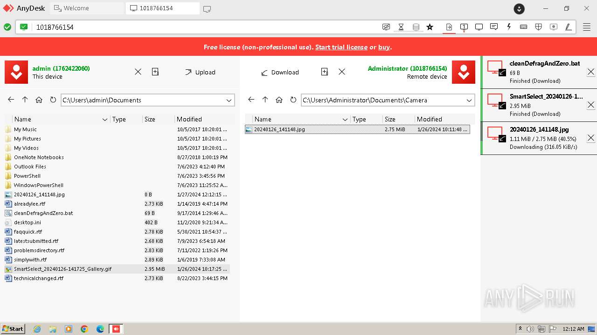Click the Upload button
Screen dimensions: 597x335
(x=200, y=72)
